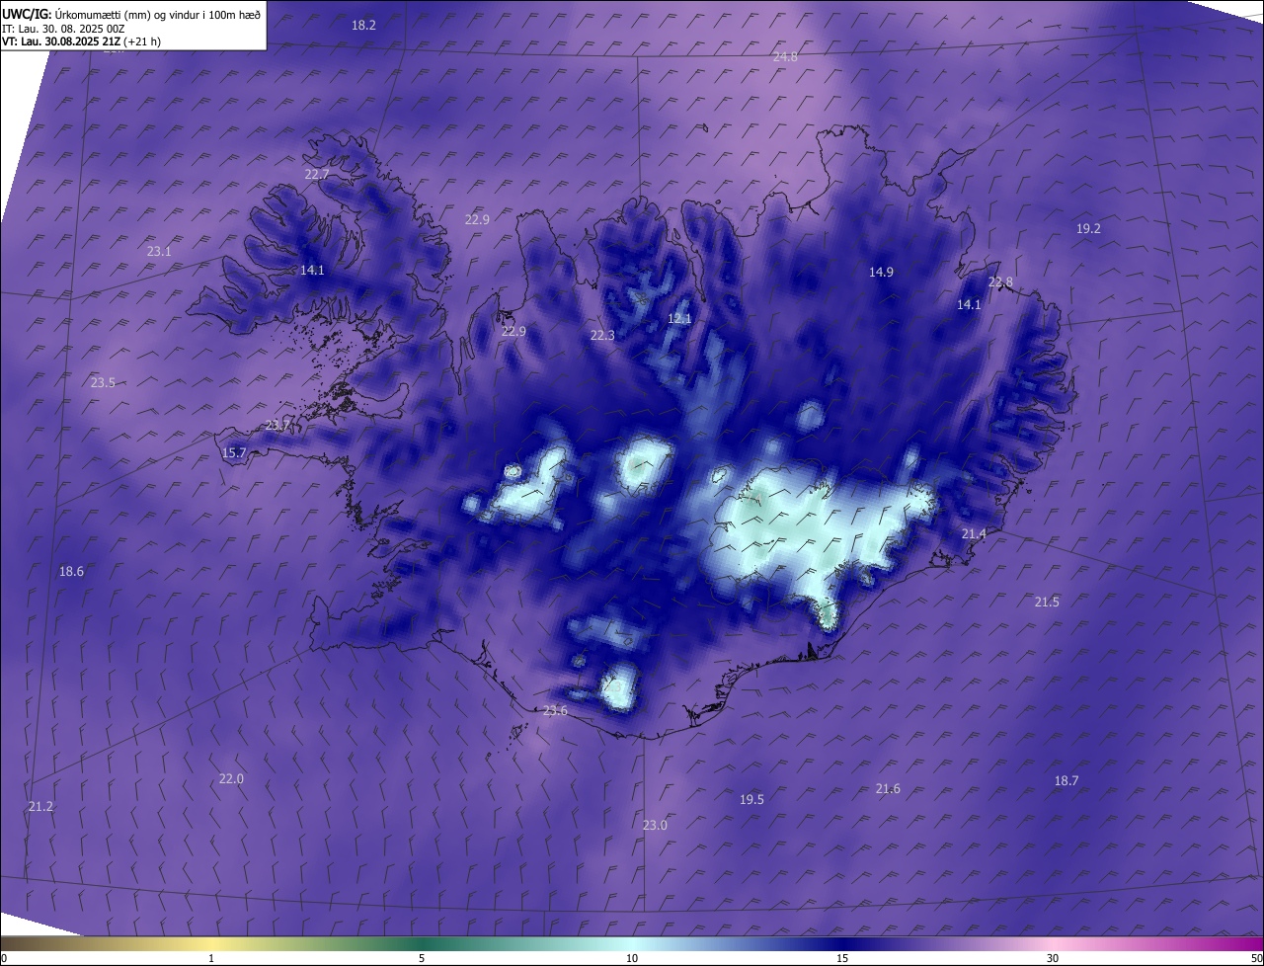Click the title line "UWC/IG: Úrkomumætti (mm) og vindur"

click(x=131, y=14)
